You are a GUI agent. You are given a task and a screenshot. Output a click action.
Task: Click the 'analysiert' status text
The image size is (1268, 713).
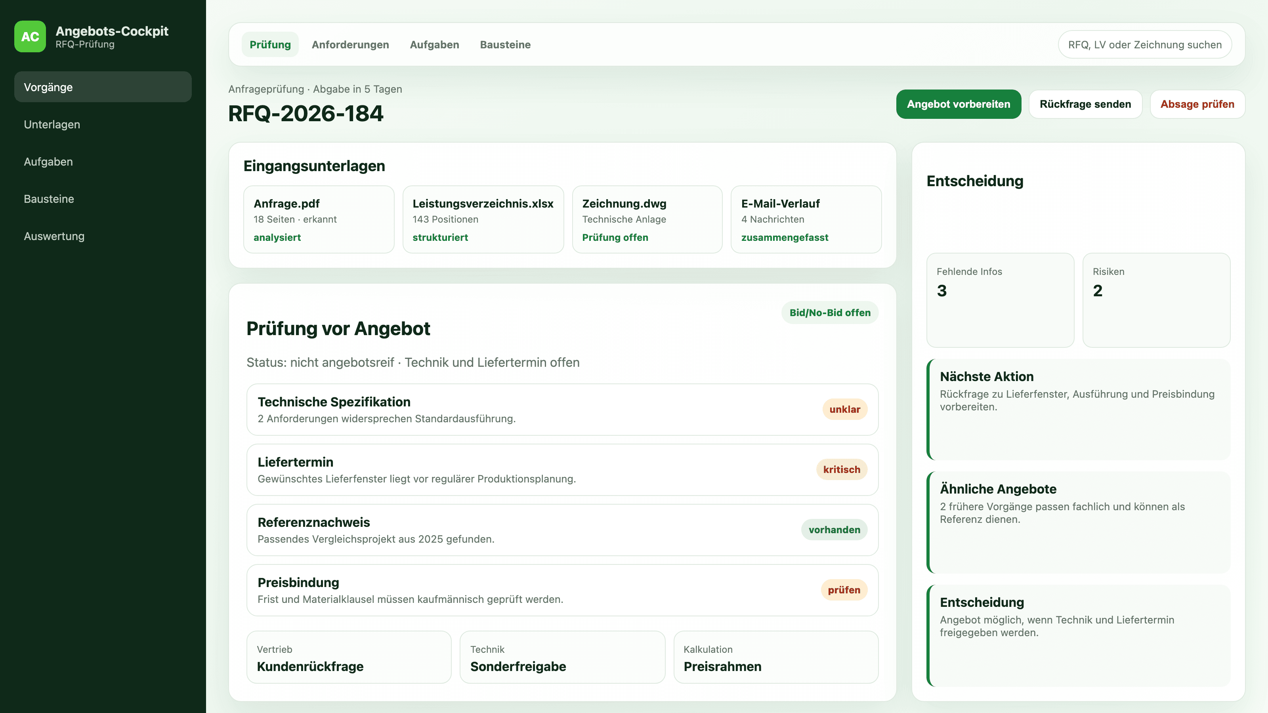(x=277, y=237)
